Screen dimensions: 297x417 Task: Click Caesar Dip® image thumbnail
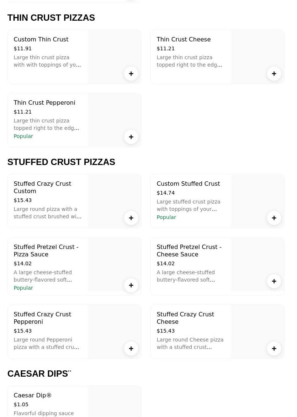[x=114, y=401]
